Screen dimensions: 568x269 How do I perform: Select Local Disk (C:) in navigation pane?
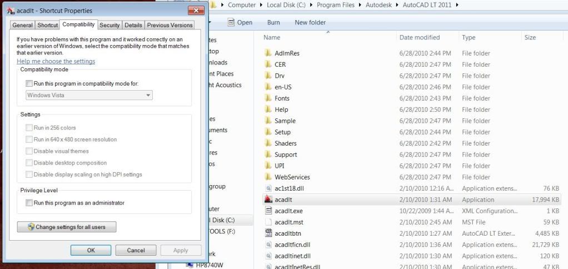[231, 220]
